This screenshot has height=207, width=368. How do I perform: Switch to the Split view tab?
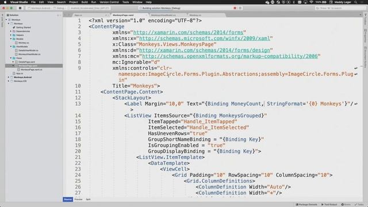pyautogui.click(x=88, y=200)
